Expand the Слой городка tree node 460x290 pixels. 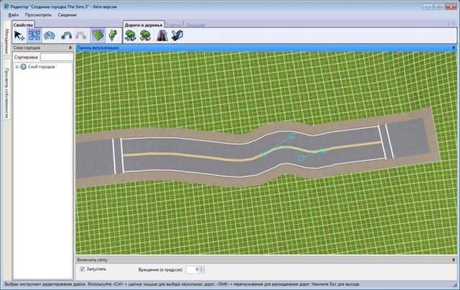[17, 67]
